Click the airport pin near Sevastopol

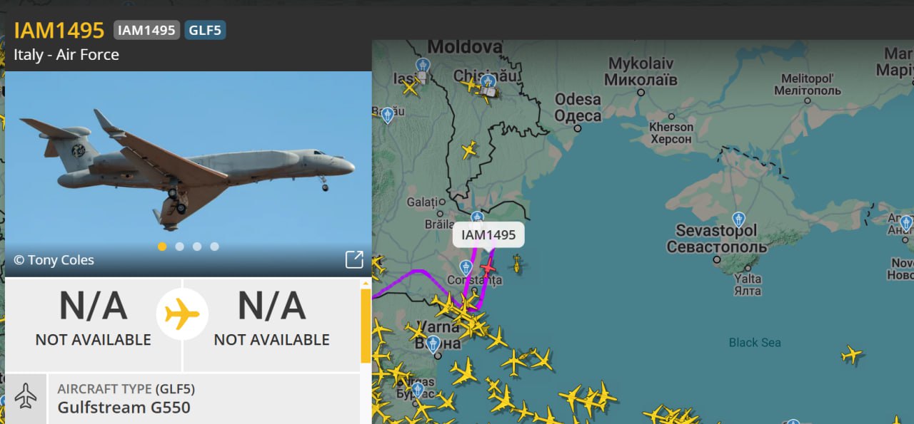pyautogui.click(x=739, y=219)
